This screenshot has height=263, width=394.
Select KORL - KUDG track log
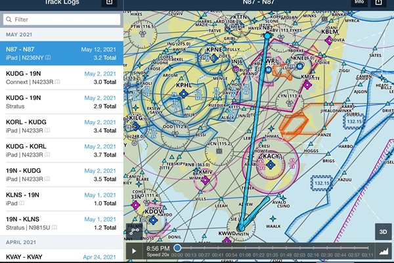[61, 126]
